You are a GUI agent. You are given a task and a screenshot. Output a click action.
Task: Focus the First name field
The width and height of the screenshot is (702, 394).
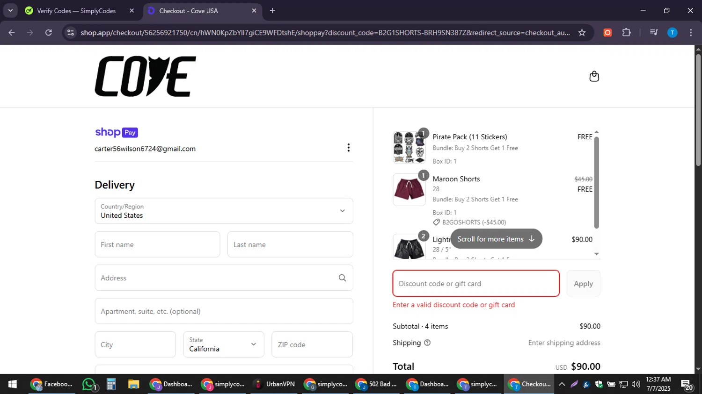click(157, 244)
